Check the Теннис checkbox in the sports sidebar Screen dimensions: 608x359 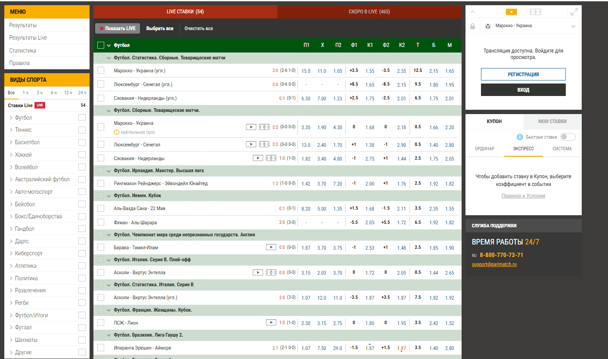click(x=82, y=130)
